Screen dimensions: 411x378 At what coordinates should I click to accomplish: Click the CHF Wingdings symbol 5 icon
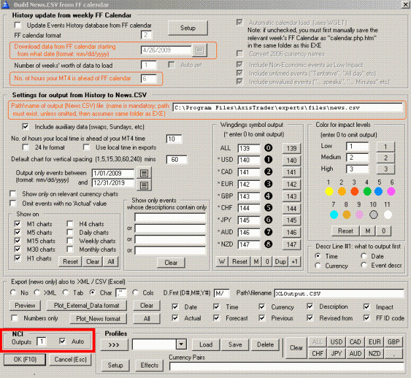(268, 208)
